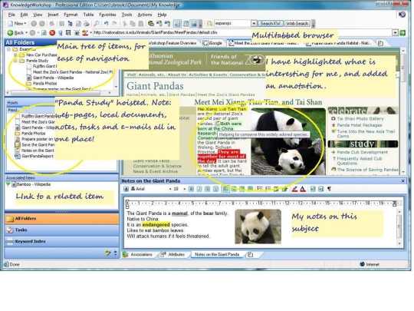Image resolution: width=414 pixels, height=311 pixels.
Task: Open the Back history dropdown arrow
Action: [26, 33]
